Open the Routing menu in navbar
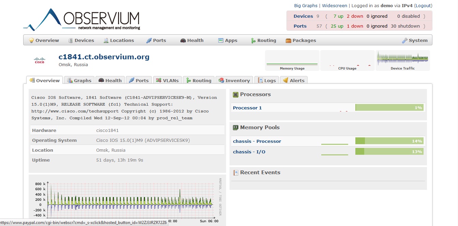458x226 pixels. (263, 40)
